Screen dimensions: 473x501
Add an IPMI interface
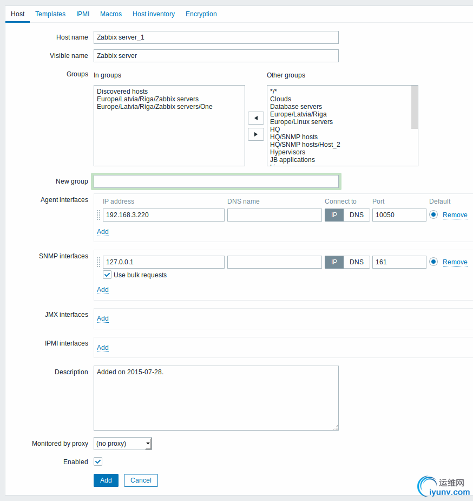coord(103,347)
